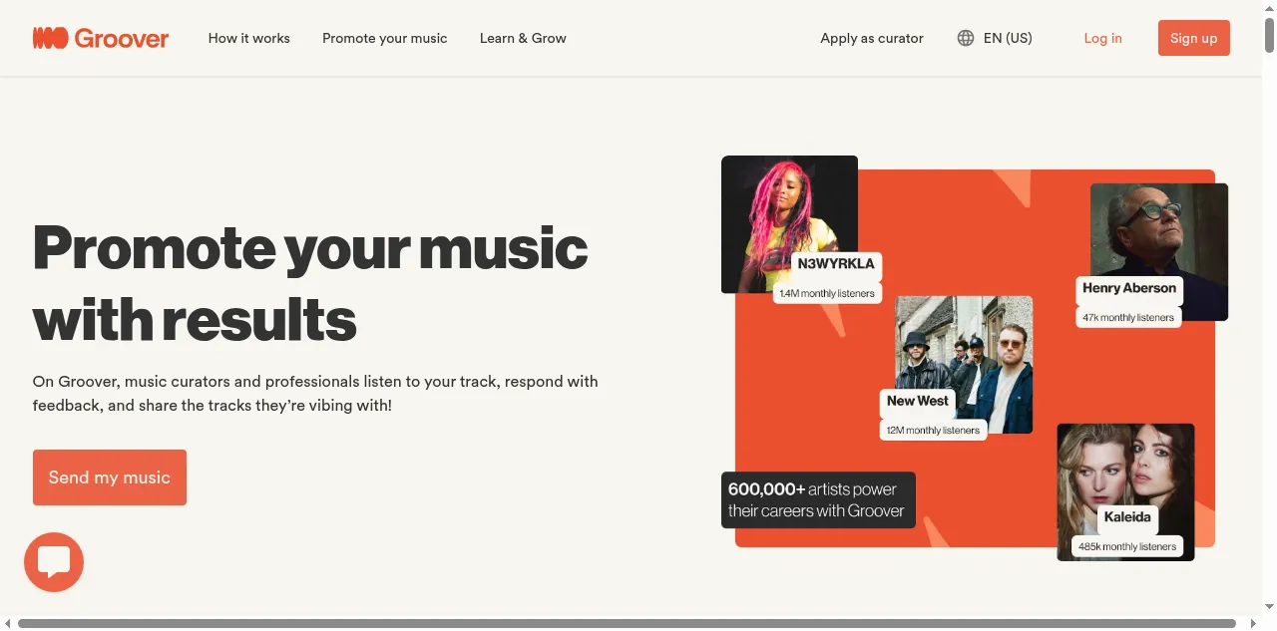Click the N3WYRKLA artist photo
Viewport: 1277px width, 631px height.
(x=789, y=224)
